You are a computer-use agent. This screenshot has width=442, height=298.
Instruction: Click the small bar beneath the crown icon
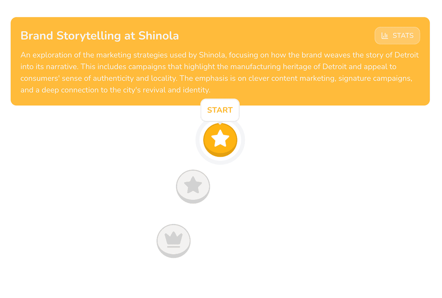point(173,247)
